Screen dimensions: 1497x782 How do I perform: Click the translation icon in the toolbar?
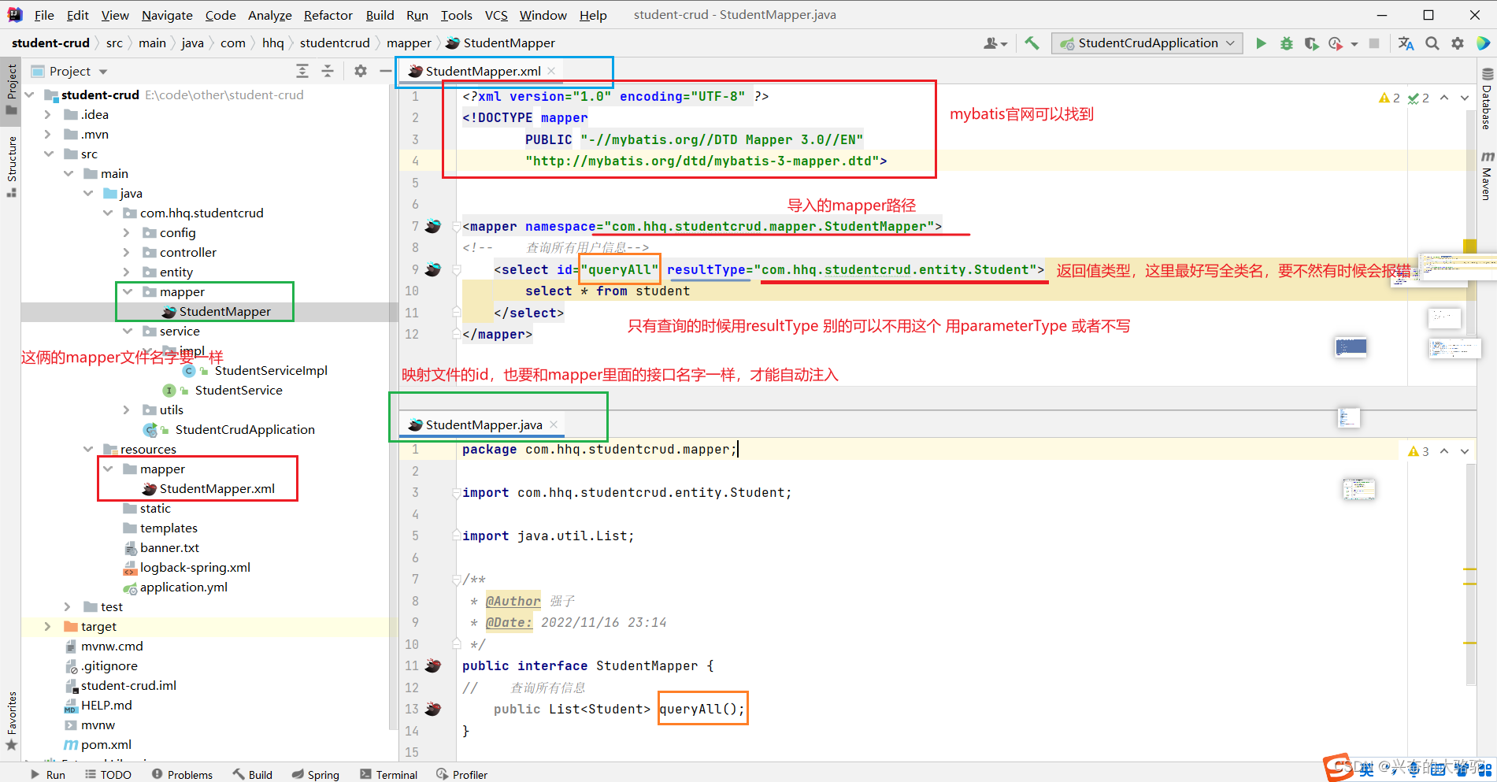pos(1406,43)
